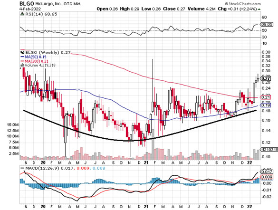This screenshot has height=210, width=278.
Task: Click the 90 level on the RSI axis
Action: point(264,18)
